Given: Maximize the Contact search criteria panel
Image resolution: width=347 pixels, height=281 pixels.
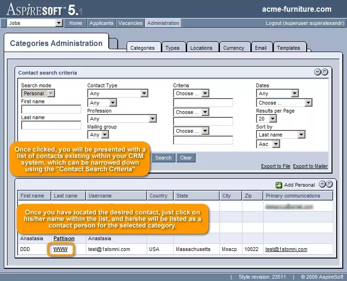Looking at the screenshot, I should [324, 72].
